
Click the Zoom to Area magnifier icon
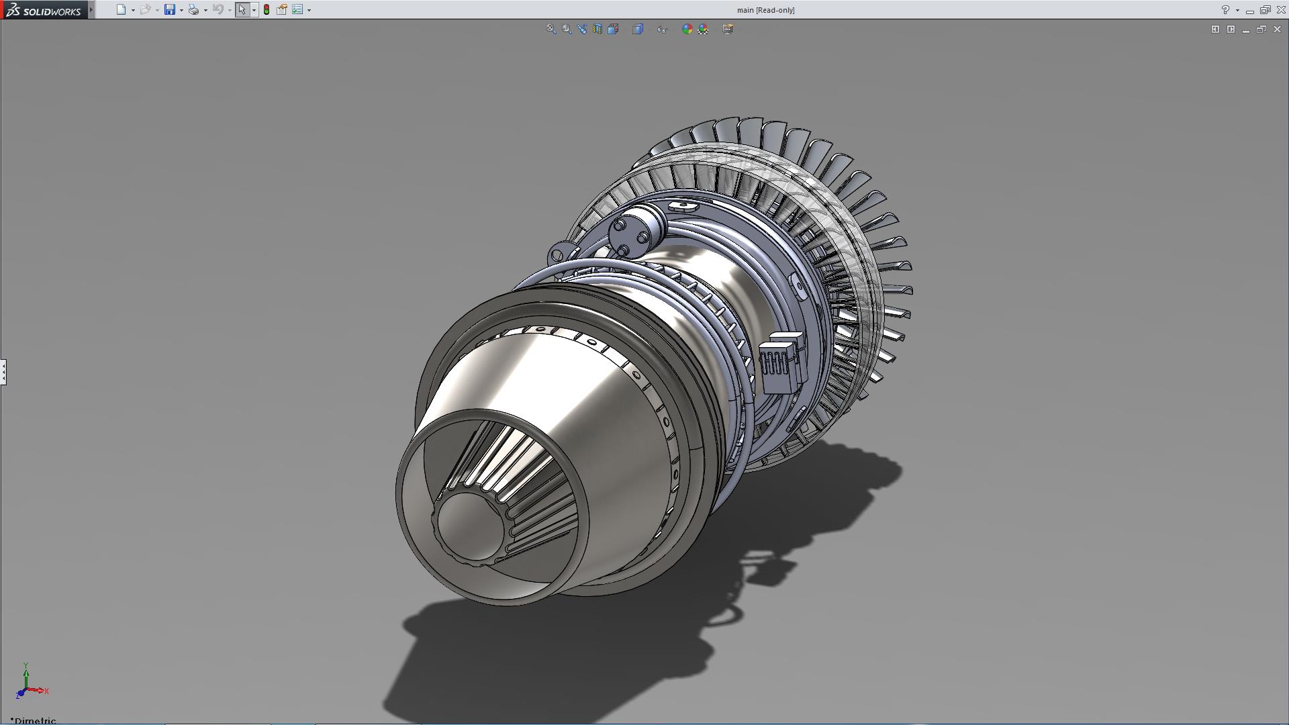tap(567, 29)
